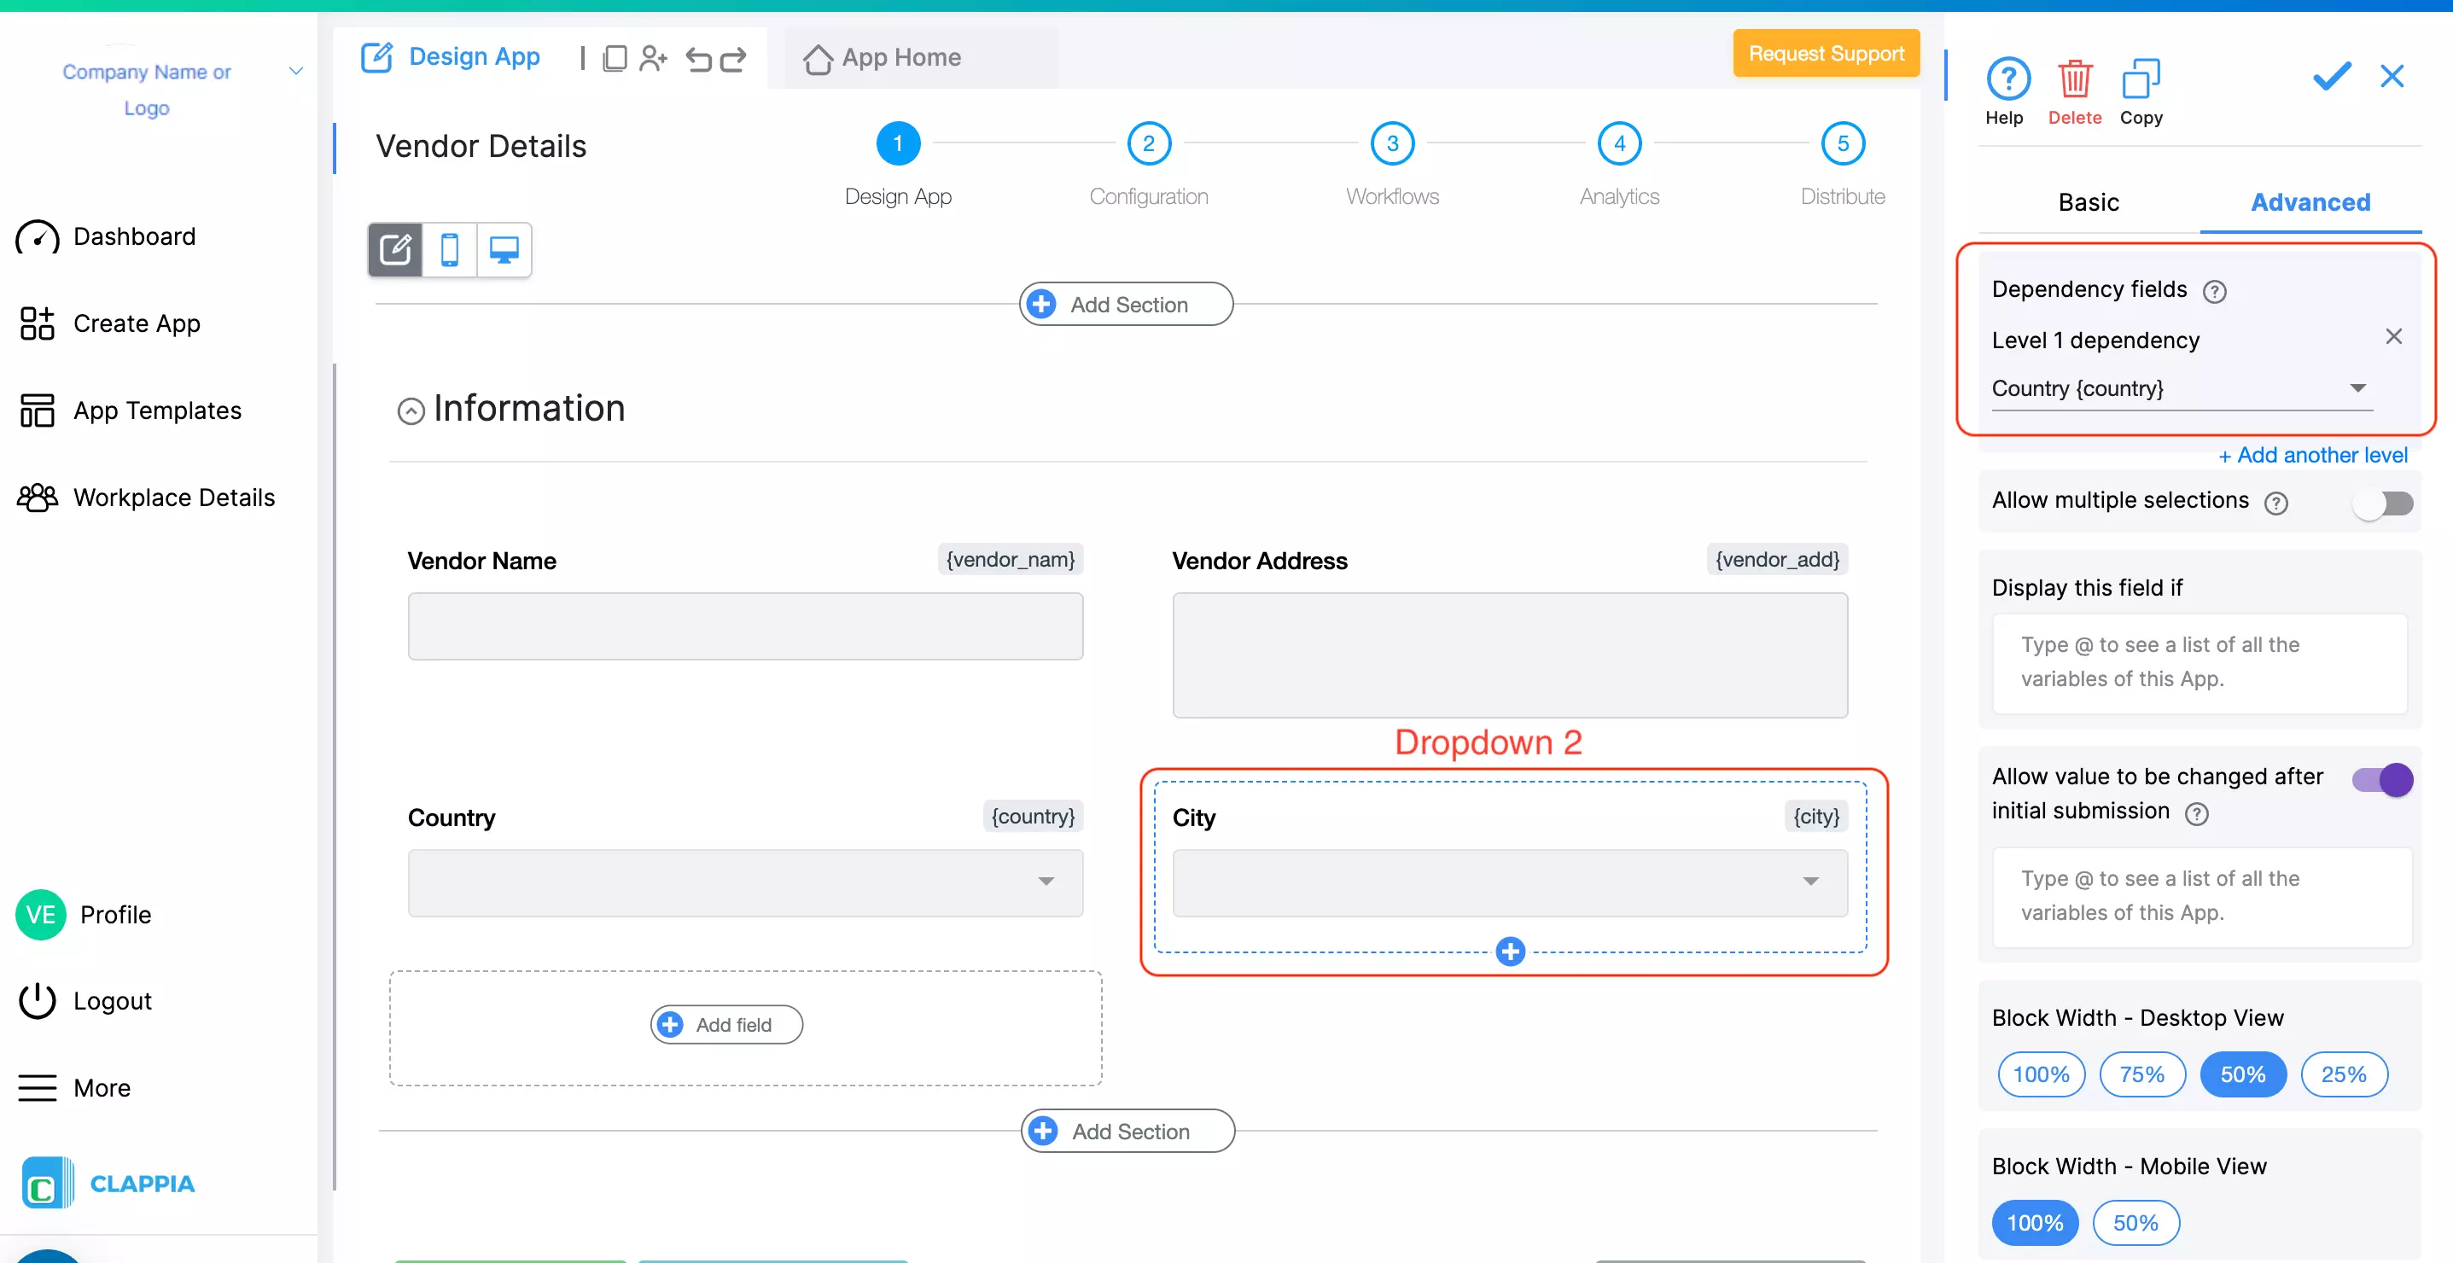2453x1263 pixels.
Task: Click Request Support button
Action: [x=1826, y=55]
